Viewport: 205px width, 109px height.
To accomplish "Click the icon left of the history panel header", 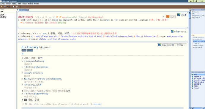I will [190, 10].
